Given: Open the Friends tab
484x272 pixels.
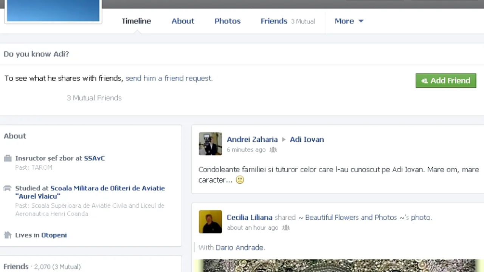Looking at the screenshot, I should pos(274,21).
